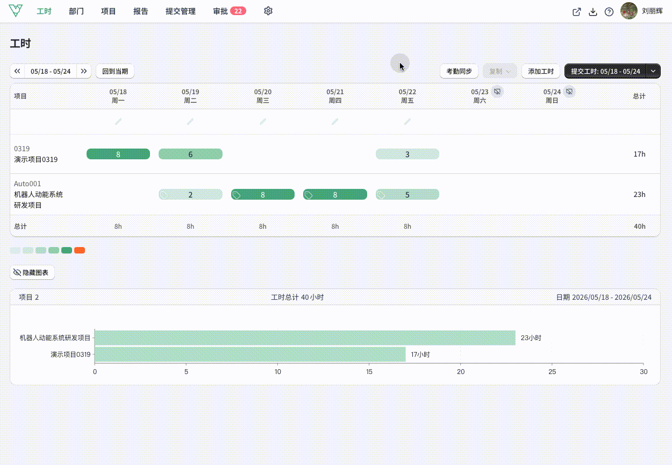Image resolution: width=672 pixels, height=465 pixels.
Task: Open the 审批 tab with 22 badge
Action: click(230, 11)
